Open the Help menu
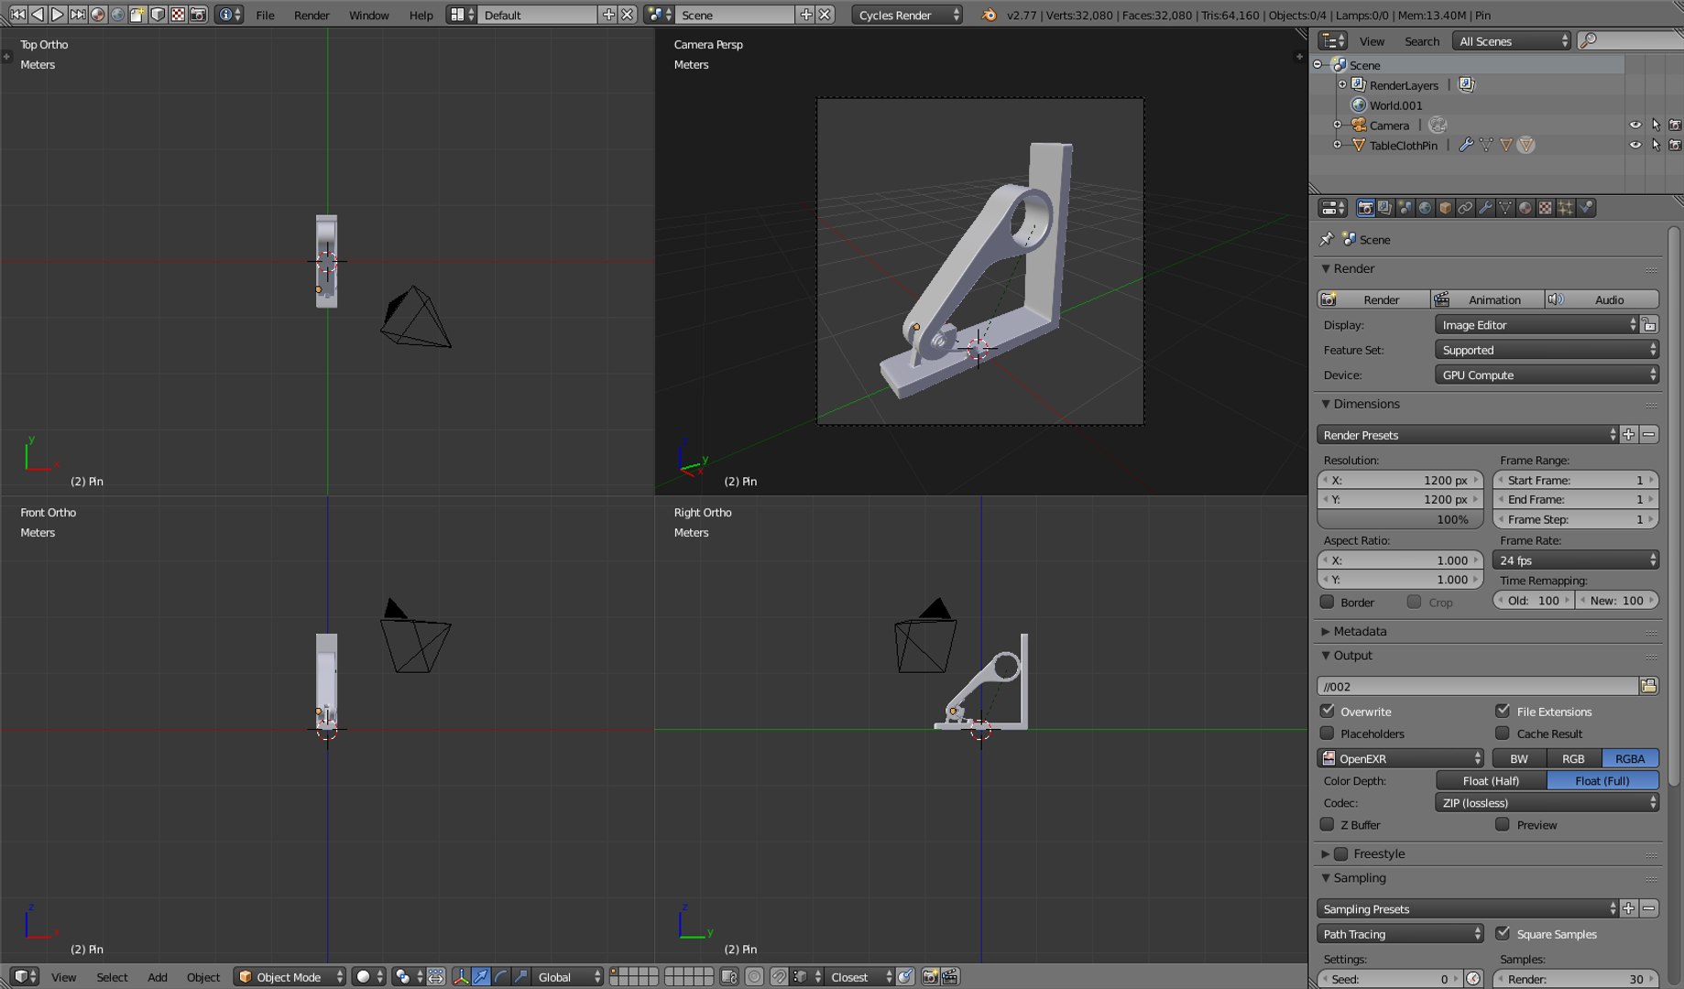 421,15
